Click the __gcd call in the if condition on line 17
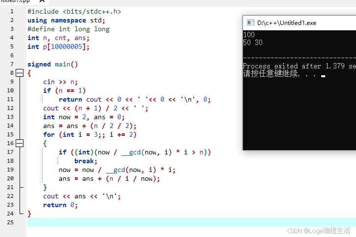This screenshot has height=237, width=356. 146,152
